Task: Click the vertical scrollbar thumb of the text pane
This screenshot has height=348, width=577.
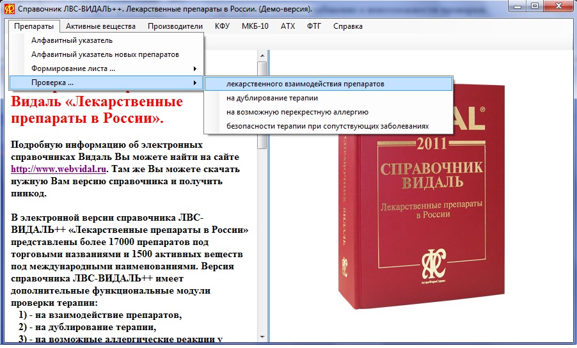Action: click(x=262, y=105)
